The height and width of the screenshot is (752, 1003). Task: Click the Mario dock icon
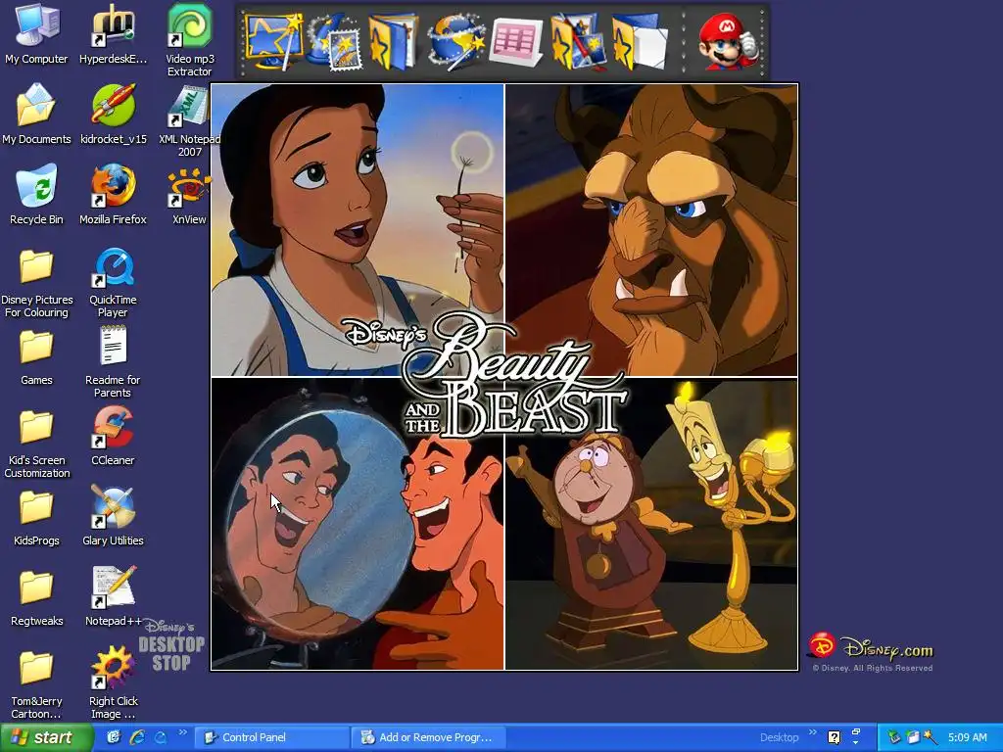[729, 41]
